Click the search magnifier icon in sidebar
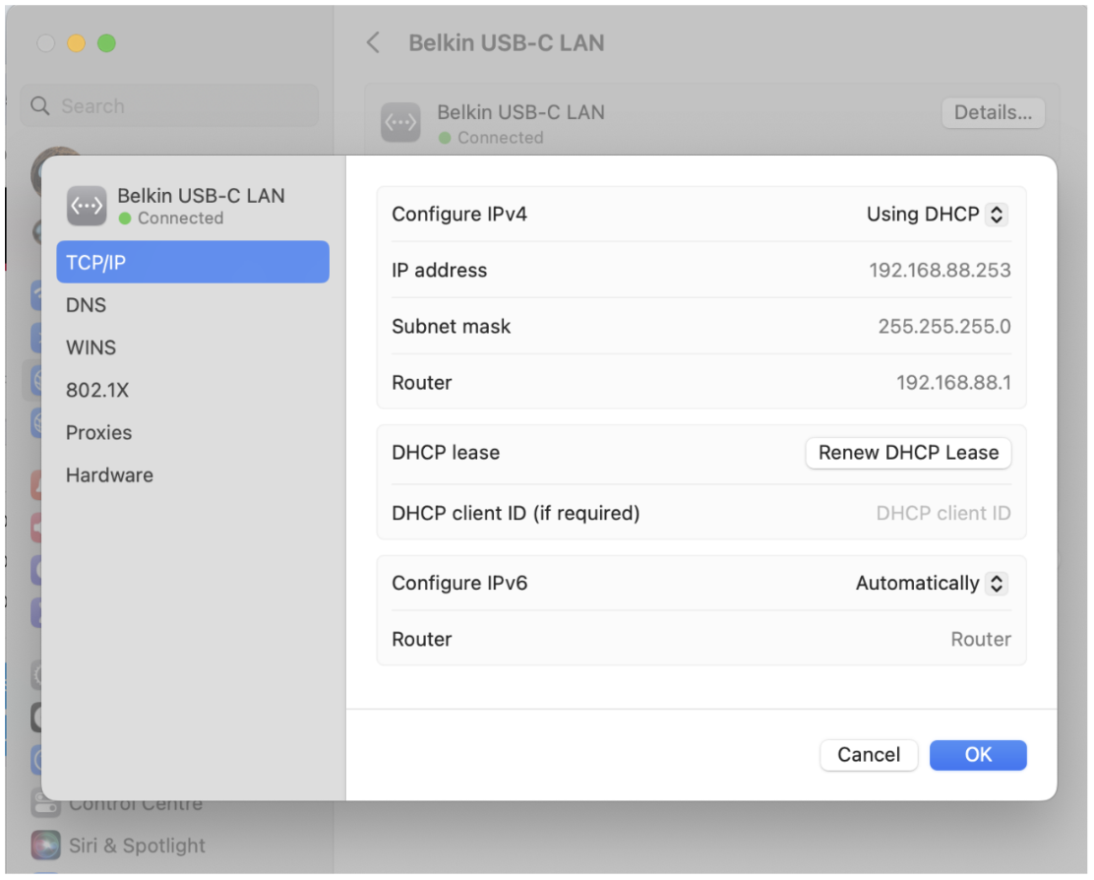1094x880 pixels. point(40,105)
